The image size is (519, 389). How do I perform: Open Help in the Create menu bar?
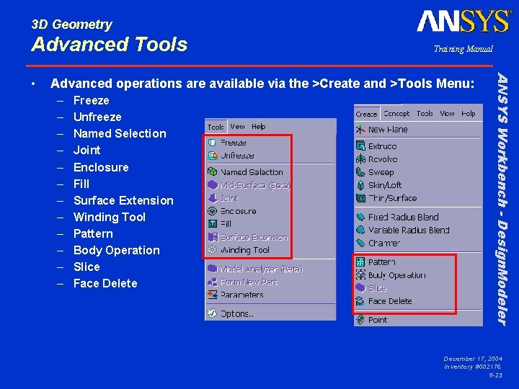tap(469, 114)
